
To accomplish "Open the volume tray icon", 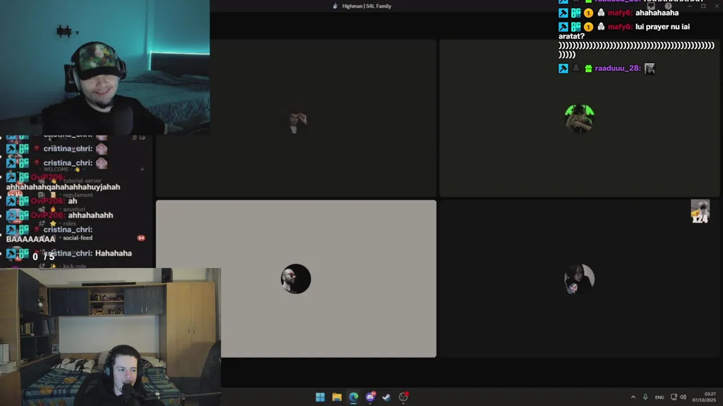I will pyautogui.click(x=683, y=397).
